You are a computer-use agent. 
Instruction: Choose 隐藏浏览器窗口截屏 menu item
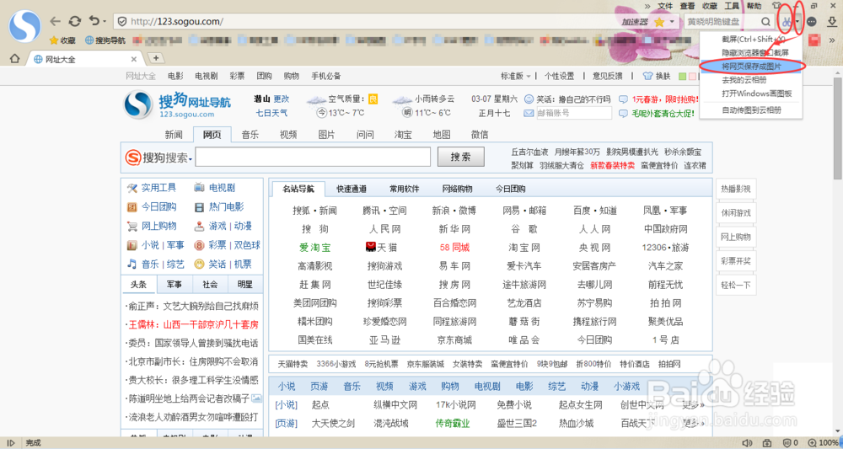pyautogui.click(x=752, y=52)
